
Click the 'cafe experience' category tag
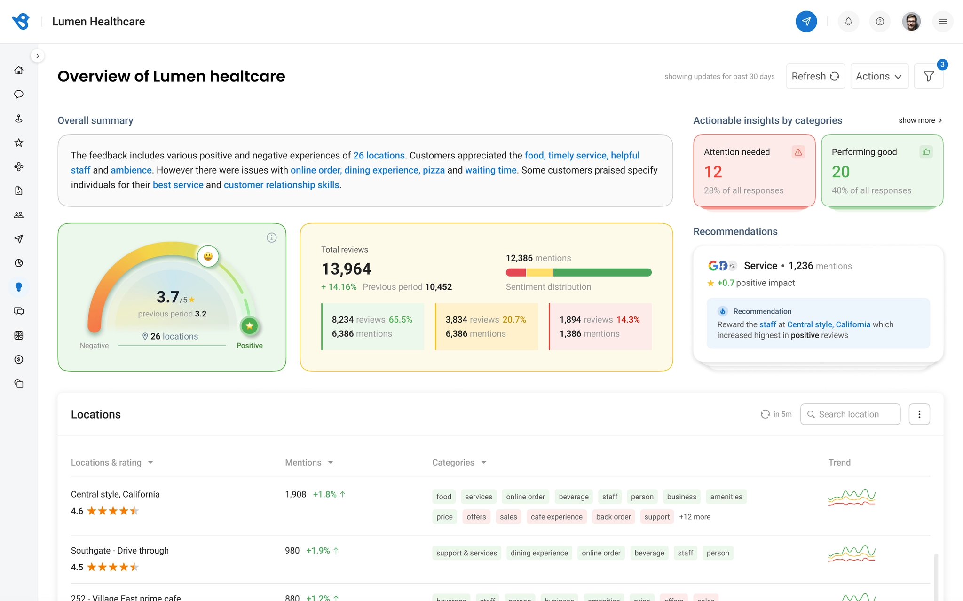(x=557, y=517)
